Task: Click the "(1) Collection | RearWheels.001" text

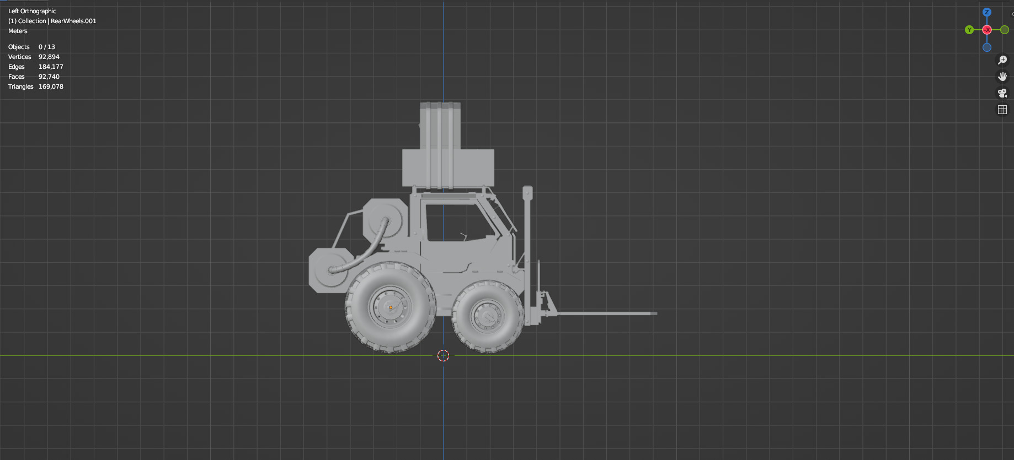Action: click(52, 21)
